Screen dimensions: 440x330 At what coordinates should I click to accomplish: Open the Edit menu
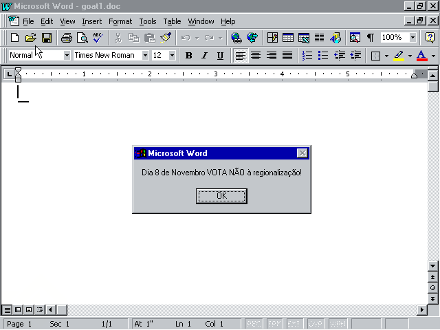47,21
